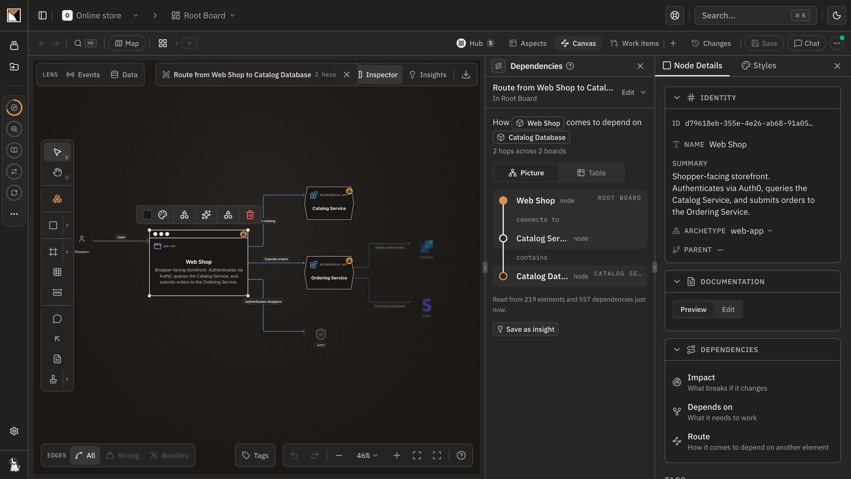Select the stamp tool in canvas toolbar
Viewport: 851px width, 479px height.
(x=53, y=379)
